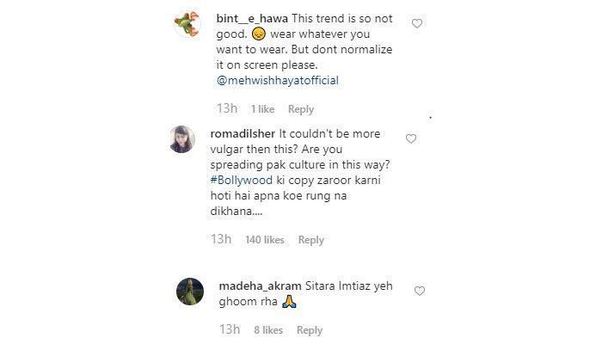Click the 13h timestamp on romadilsher's comment

coord(223,240)
